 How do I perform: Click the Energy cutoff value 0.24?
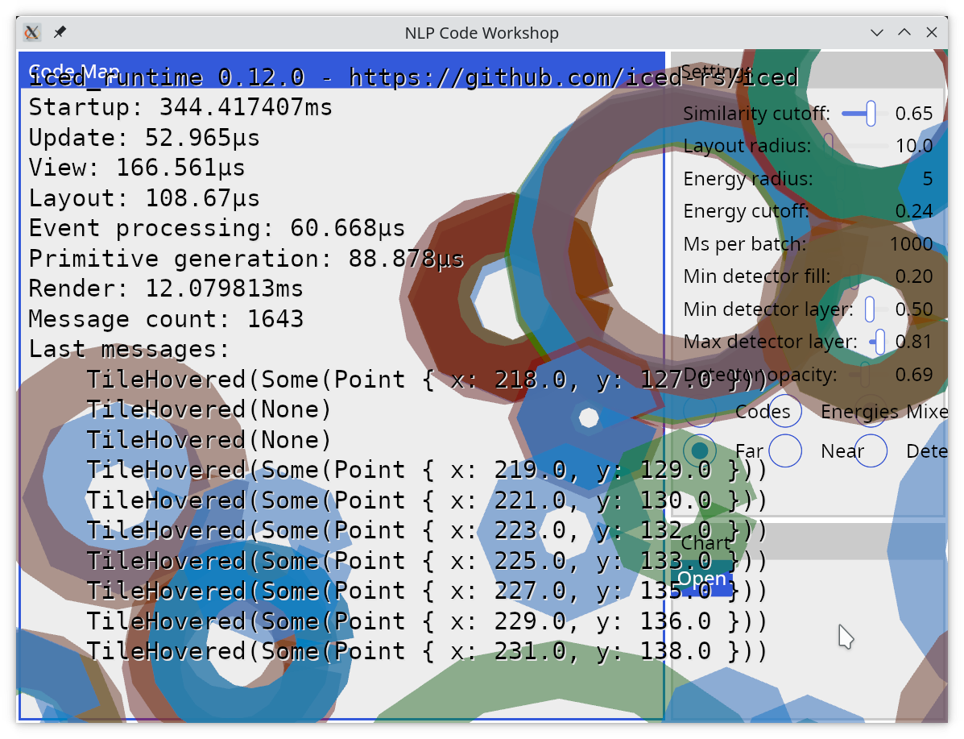click(x=913, y=211)
